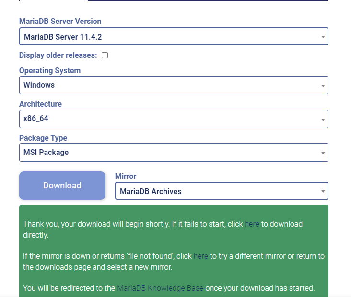Open the MariaDB Server Version dropdown
This screenshot has width=351, height=297.
coord(174,36)
